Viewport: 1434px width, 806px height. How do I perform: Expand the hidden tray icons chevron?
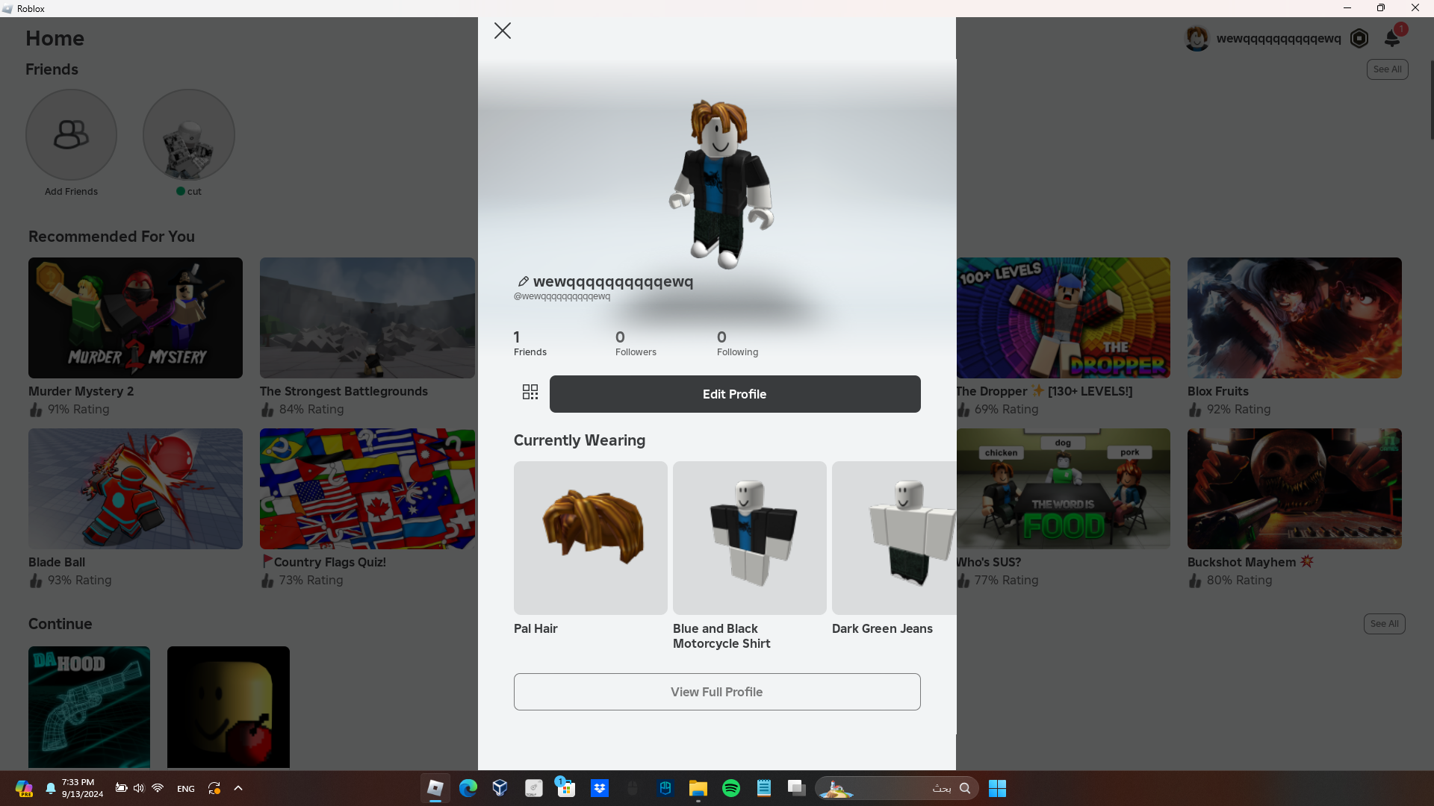(238, 788)
